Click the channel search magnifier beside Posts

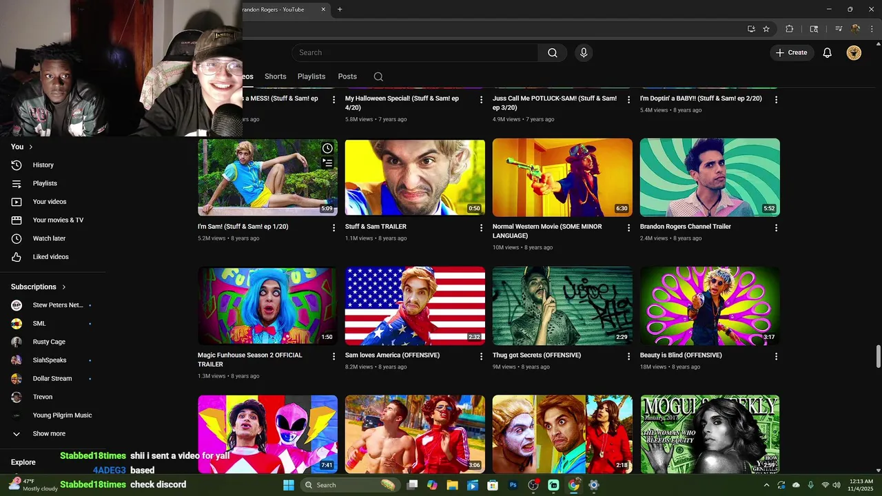[x=378, y=76]
